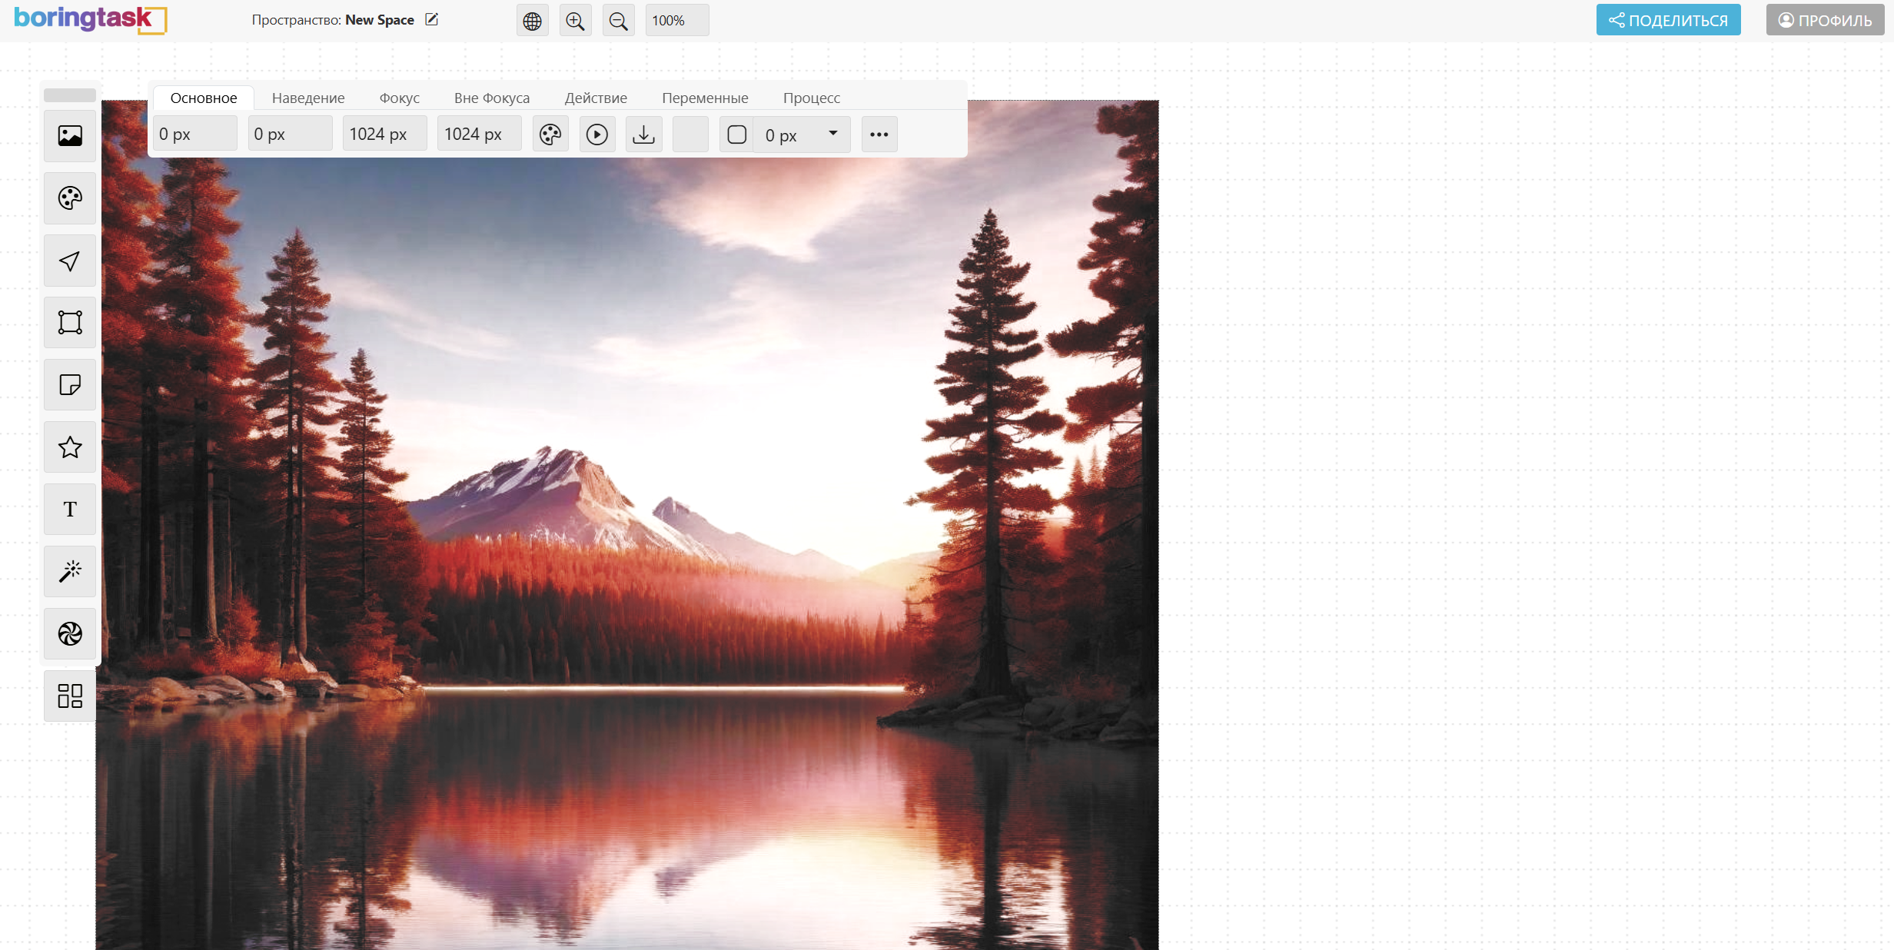Click the download icon in properties toolbar
Image resolution: width=1894 pixels, height=950 pixels.
[x=644, y=135]
